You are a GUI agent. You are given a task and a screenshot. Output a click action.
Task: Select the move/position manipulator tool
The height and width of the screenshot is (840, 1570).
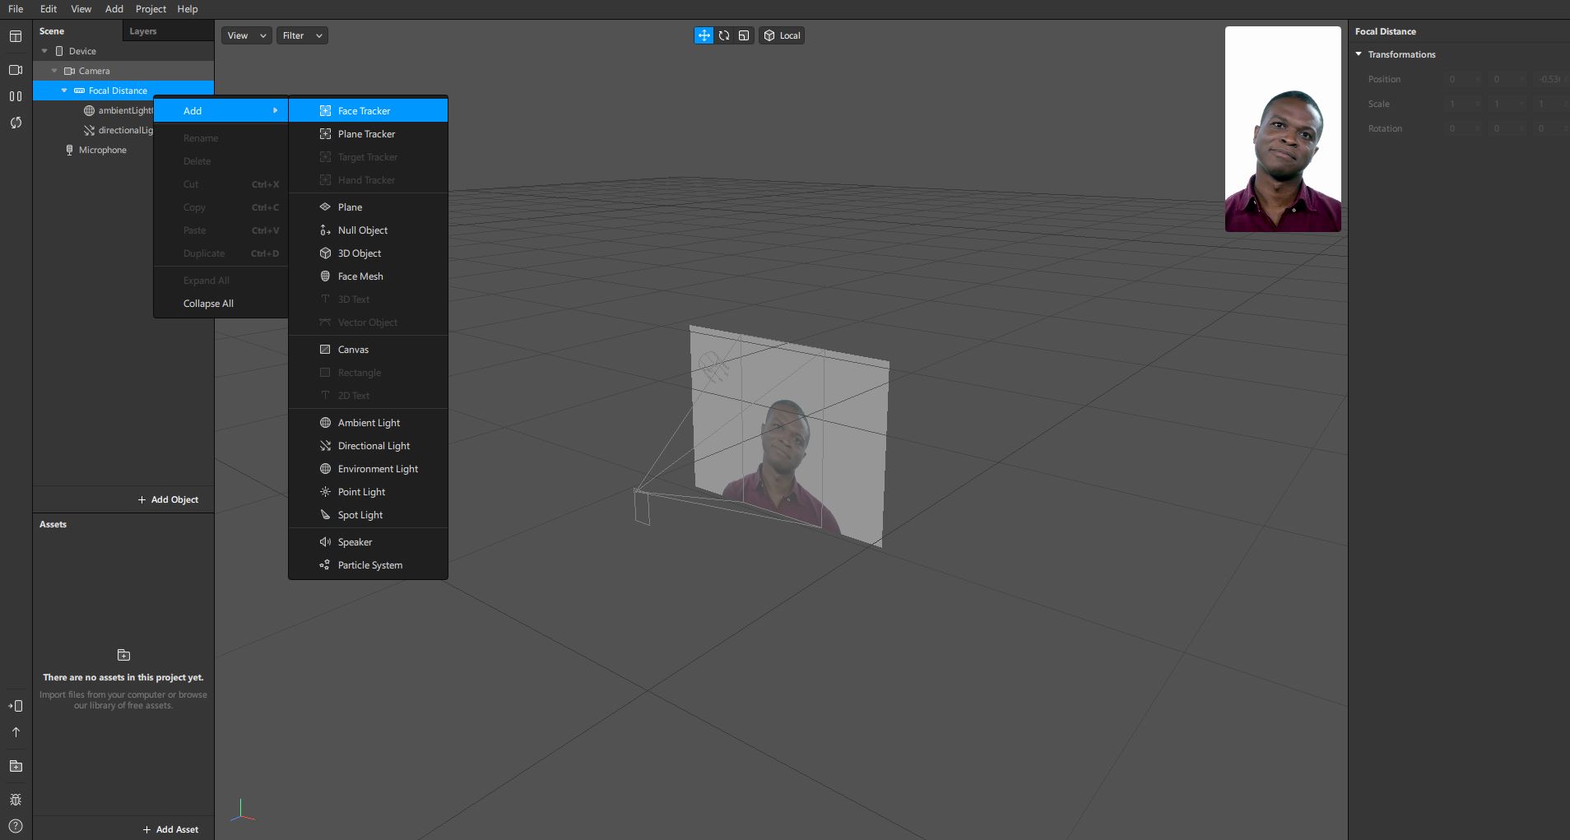coord(704,35)
